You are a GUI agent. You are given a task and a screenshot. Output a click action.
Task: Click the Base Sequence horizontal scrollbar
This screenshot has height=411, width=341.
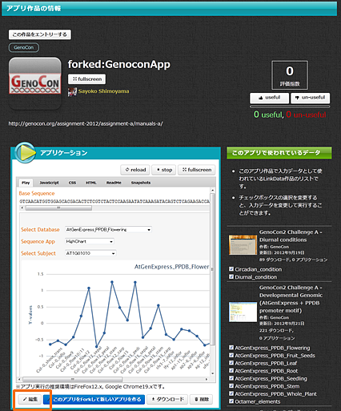[114, 208]
